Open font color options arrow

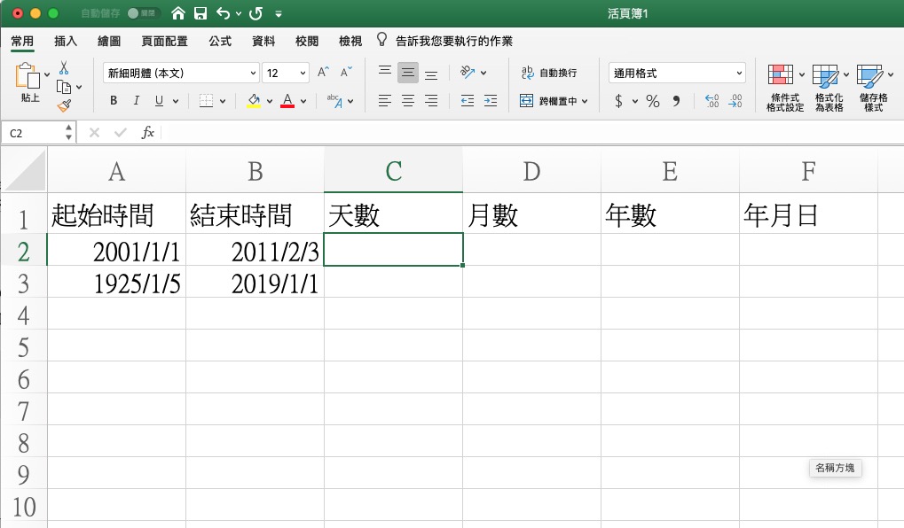click(303, 101)
